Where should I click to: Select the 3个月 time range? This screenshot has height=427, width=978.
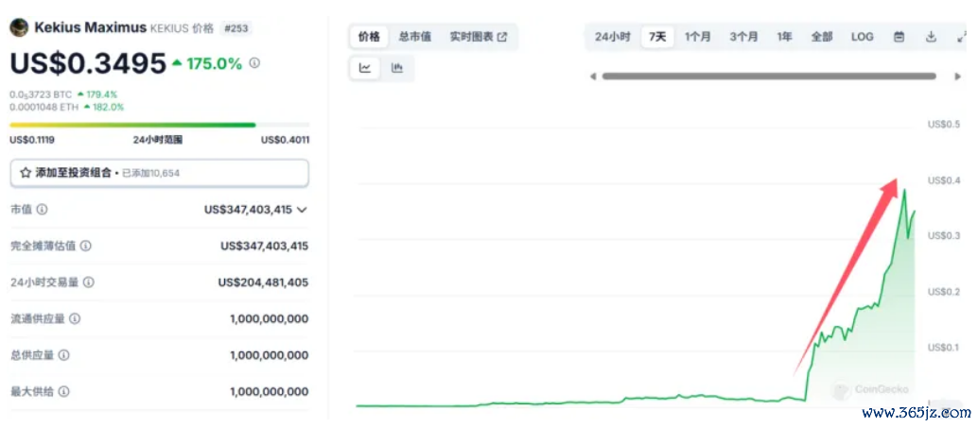point(744,37)
